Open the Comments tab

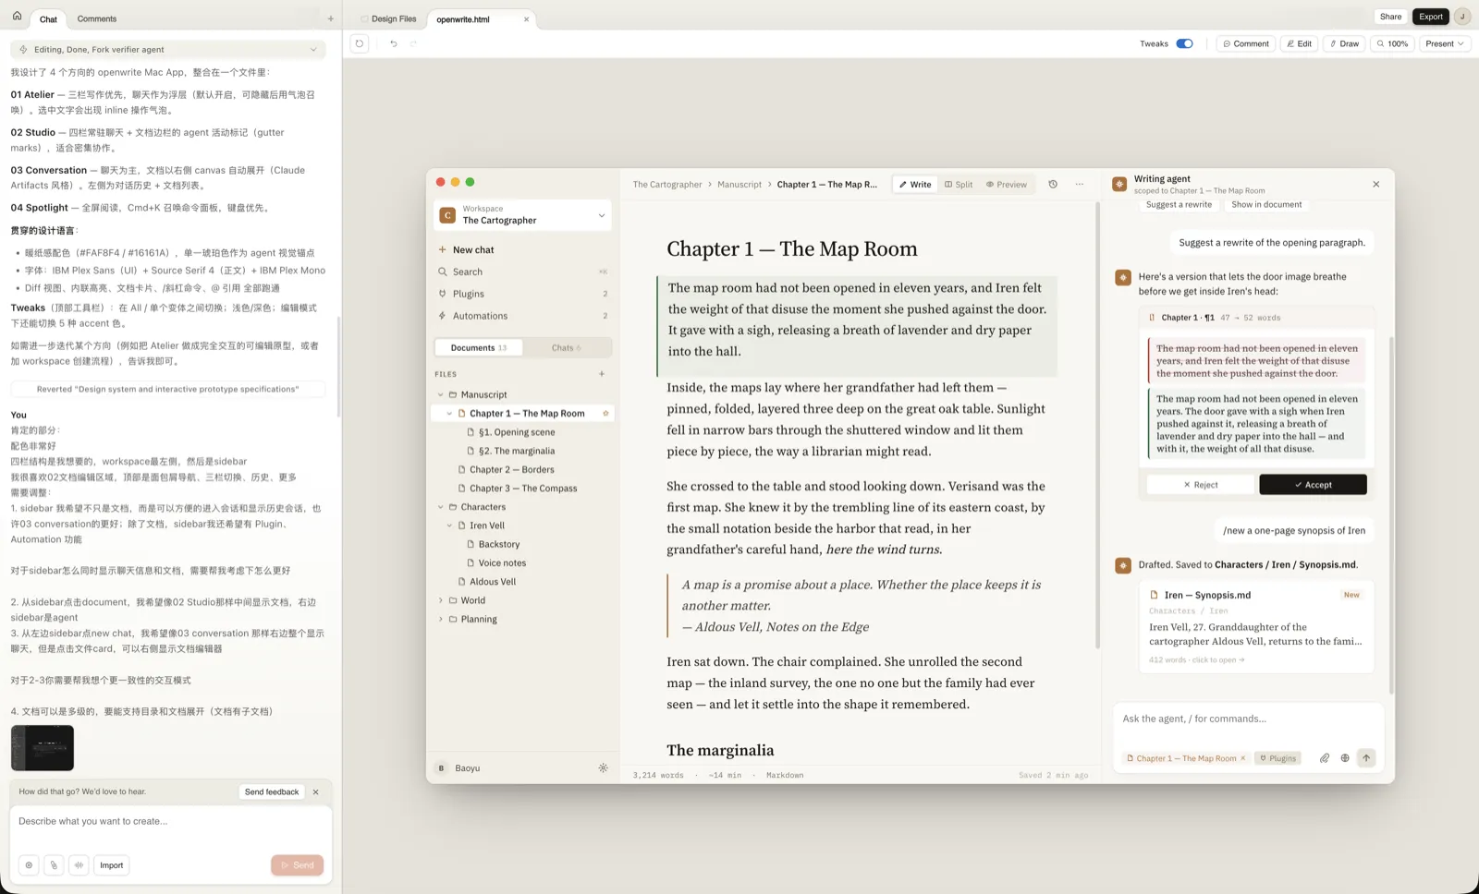[97, 18]
